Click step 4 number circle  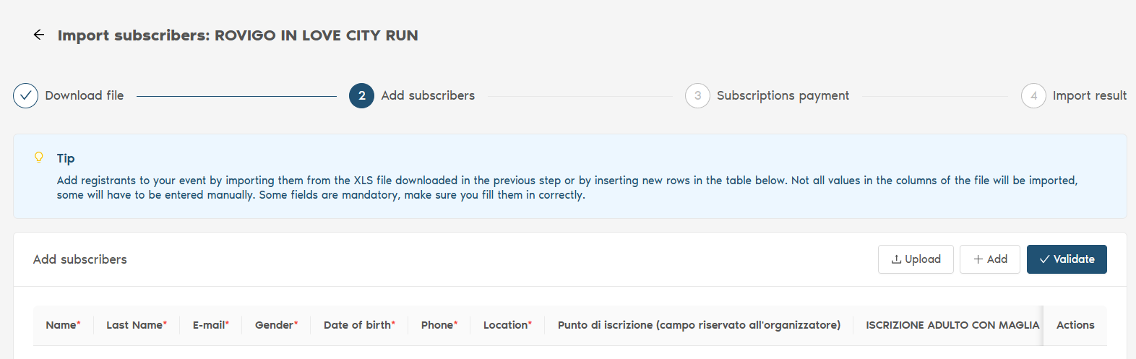(x=1033, y=95)
